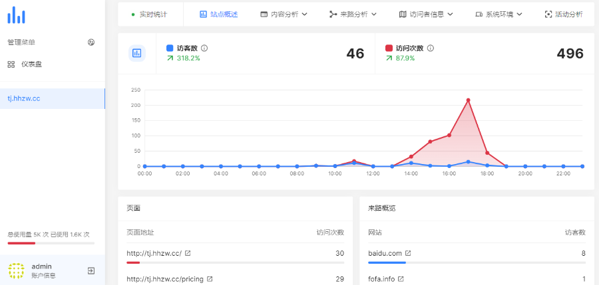Click external-link icon beside http://tj.hhzw.cc/
This screenshot has height=285, width=599.
tap(188, 253)
